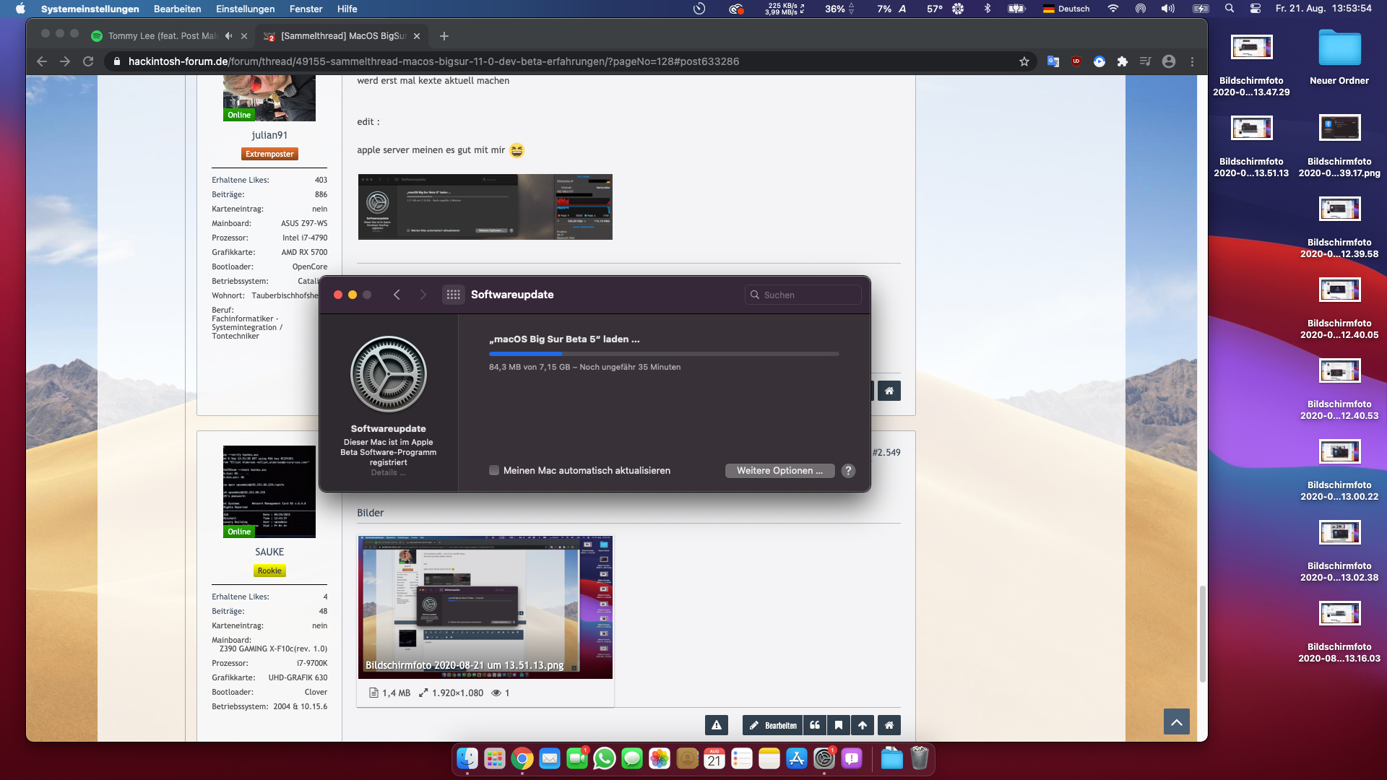1387x780 pixels.
Task: Click the quote icon below post
Action: 815,725
